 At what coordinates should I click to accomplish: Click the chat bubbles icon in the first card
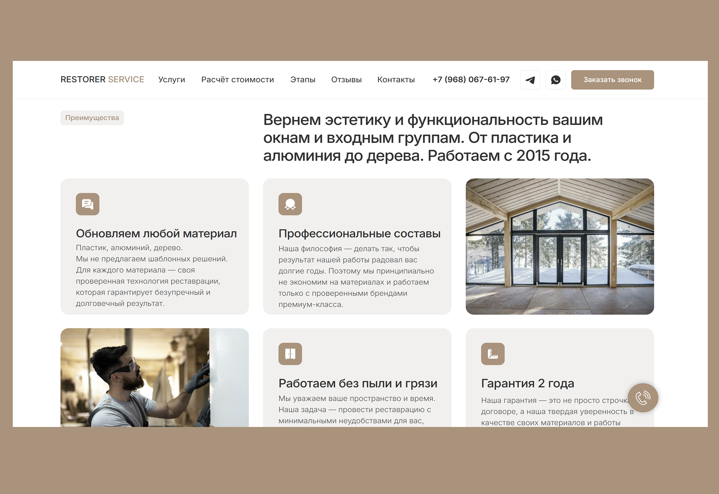(x=87, y=204)
